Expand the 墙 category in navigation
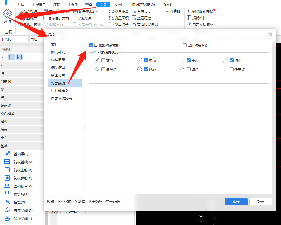 [x=22, y=74]
